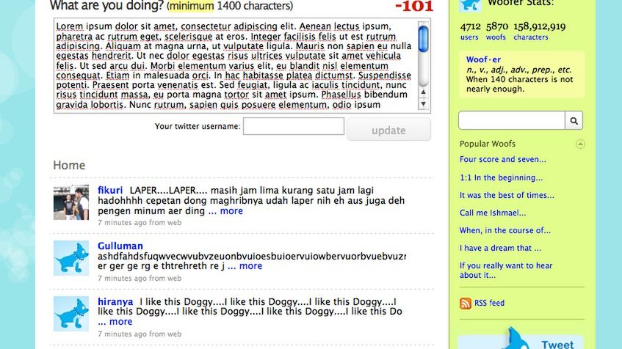The height and width of the screenshot is (349, 622).
Task: Open Gulluman's blue dog avatar
Action: click(x=71, y=258)
